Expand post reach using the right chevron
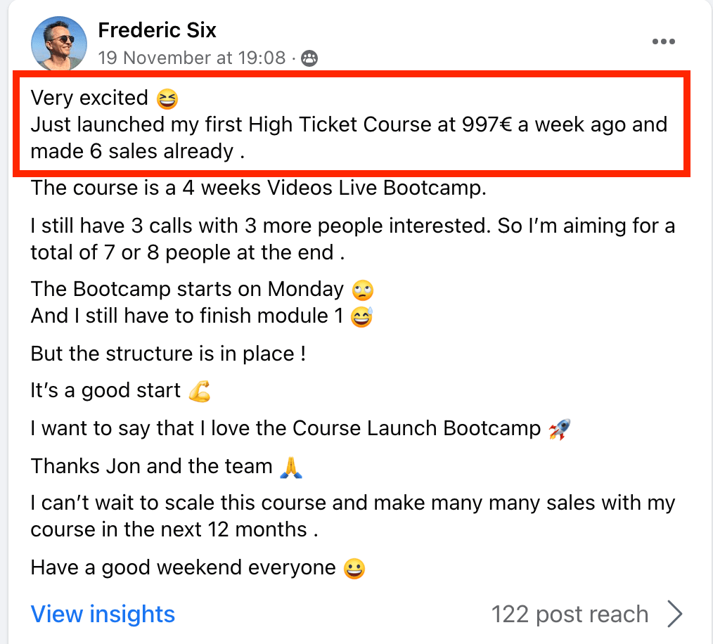This screenshot has width=713, height=644. pyautogui.click(x=674, y=614)
